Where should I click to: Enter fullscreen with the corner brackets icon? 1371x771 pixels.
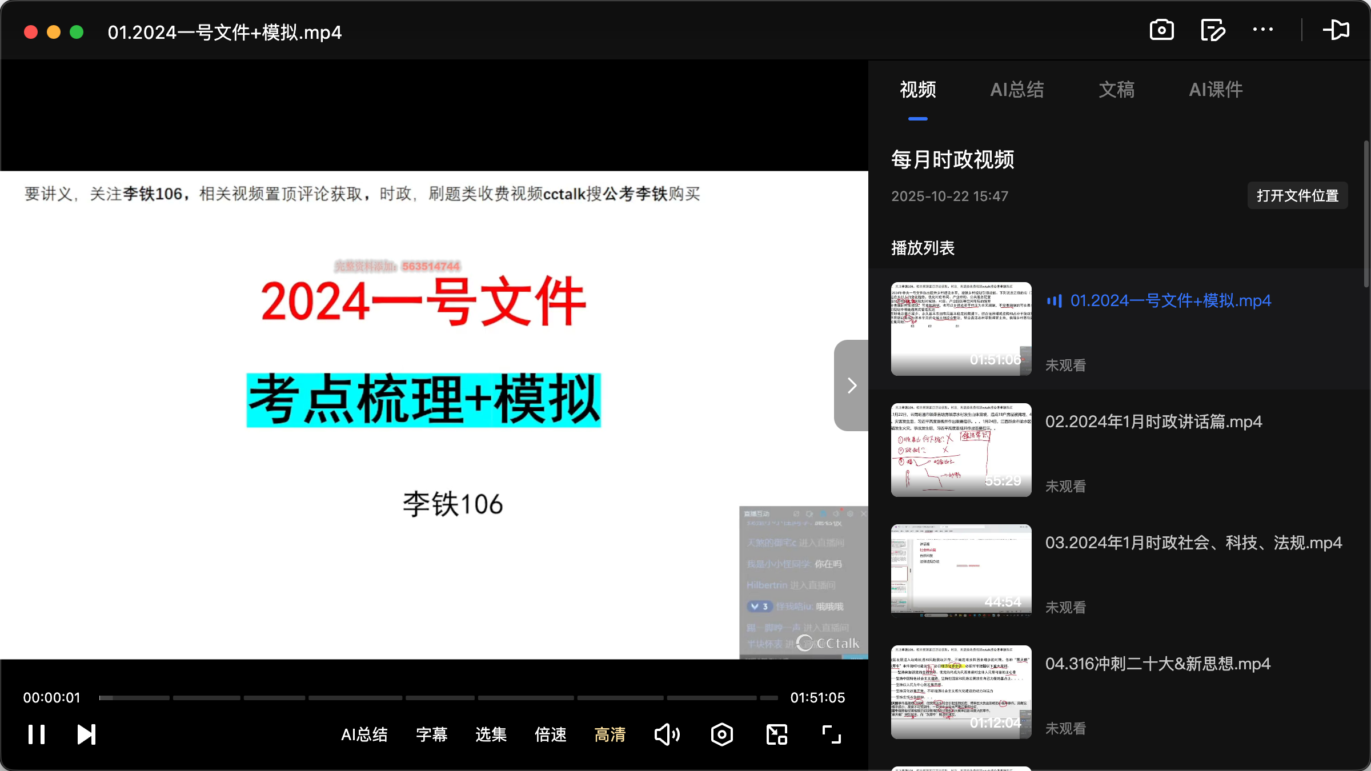tap(831, 734)
